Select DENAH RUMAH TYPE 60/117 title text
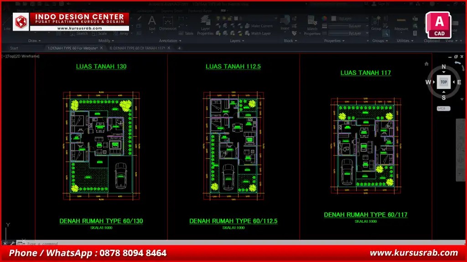Image resolution: width=467 pixels, height=262 pixels. (x=366, y=215)
